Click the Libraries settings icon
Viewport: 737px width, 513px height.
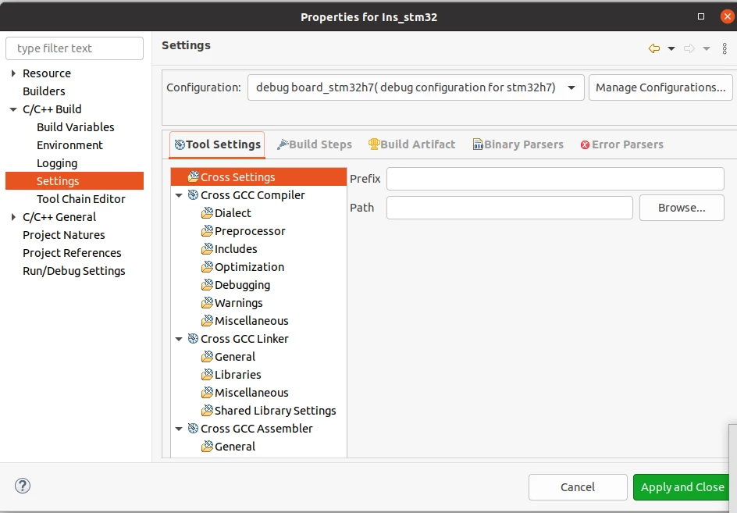pyautogui.click(x=208, y=374)
